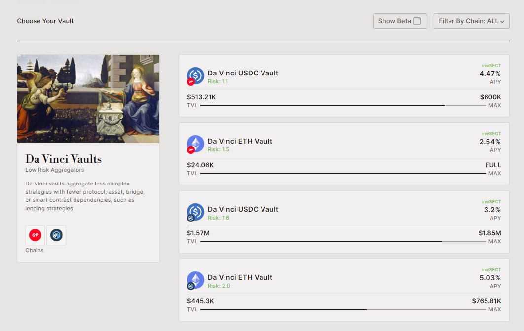This screenshot has width=524, height=331.
Task: Click the $24.06K TVL value
Action: coord(200,165)
